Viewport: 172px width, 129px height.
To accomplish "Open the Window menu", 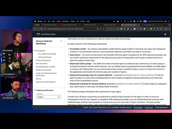I will [83, 21].
